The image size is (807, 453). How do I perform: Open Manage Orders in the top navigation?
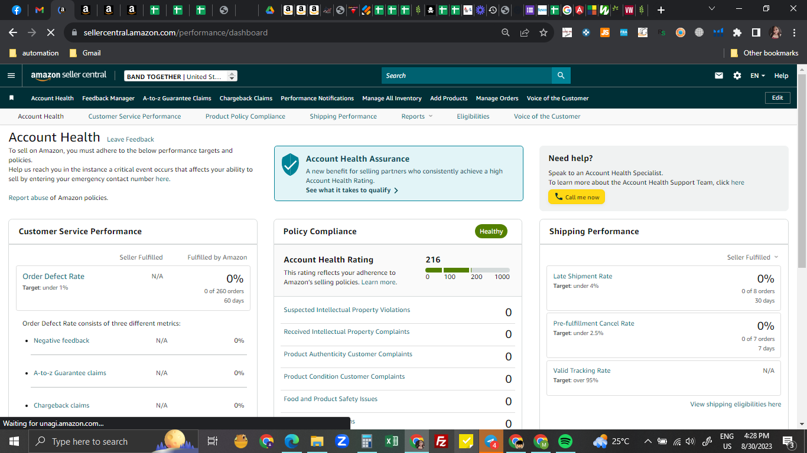[x=497, y=98]
